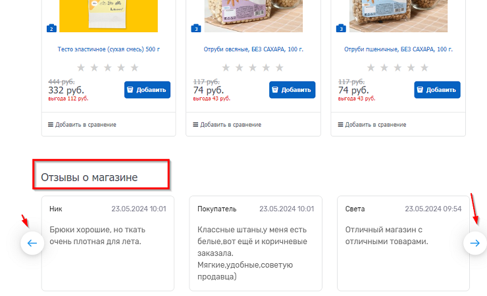Open the Отруби пшеничные product link
Screen dimensions: 487x296
pos(398,49)
